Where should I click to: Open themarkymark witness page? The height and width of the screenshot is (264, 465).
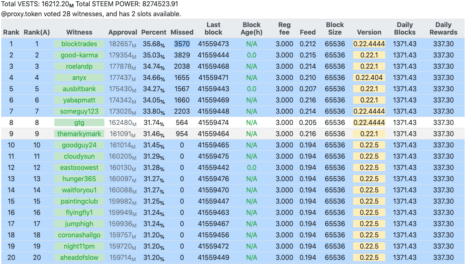(79, 134)
